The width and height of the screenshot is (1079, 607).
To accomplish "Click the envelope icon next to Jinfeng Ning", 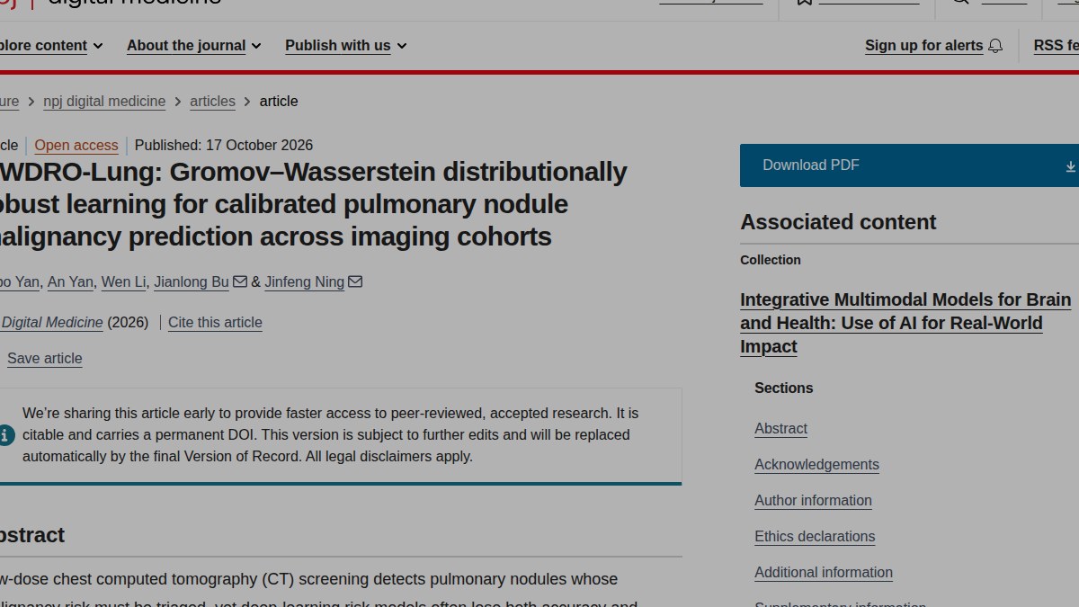I will (355, 281).
